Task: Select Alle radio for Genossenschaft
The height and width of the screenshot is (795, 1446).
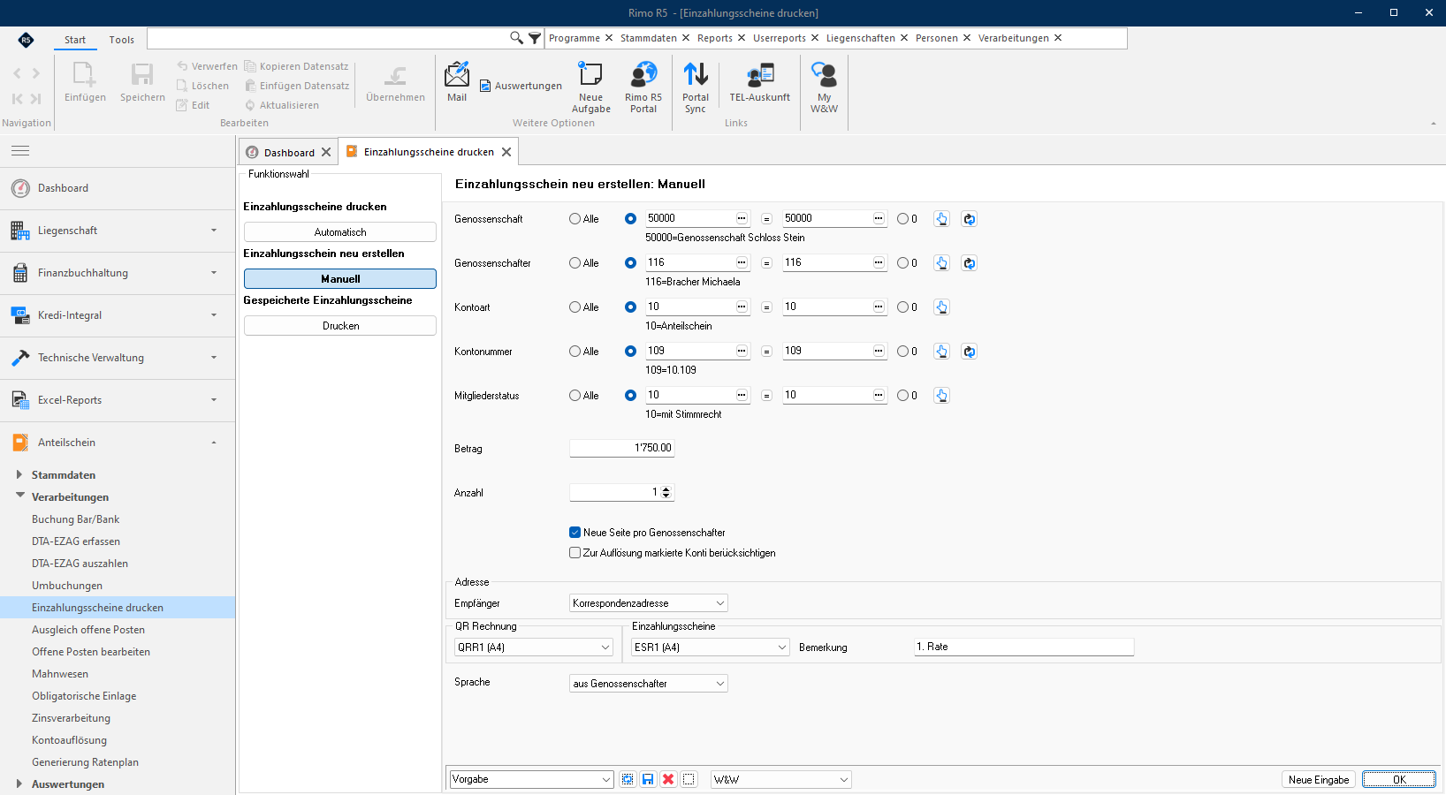Action: (575, 219)
